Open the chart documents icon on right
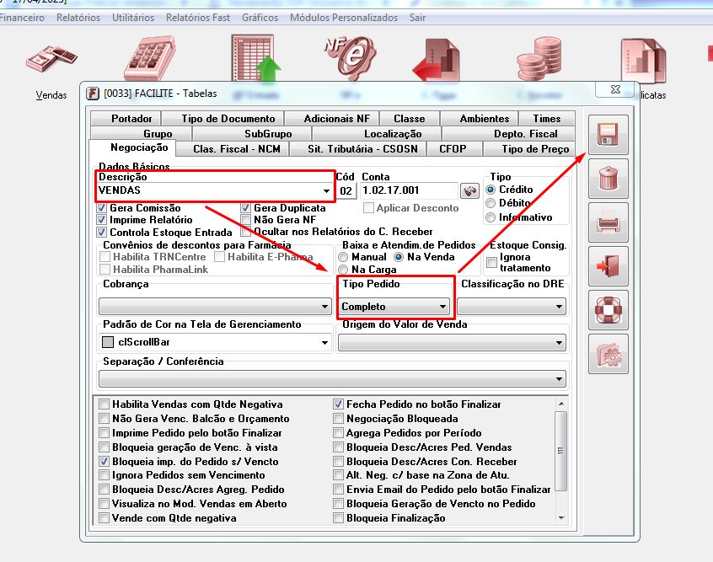The image size is (713, 562). pos(643,62)
